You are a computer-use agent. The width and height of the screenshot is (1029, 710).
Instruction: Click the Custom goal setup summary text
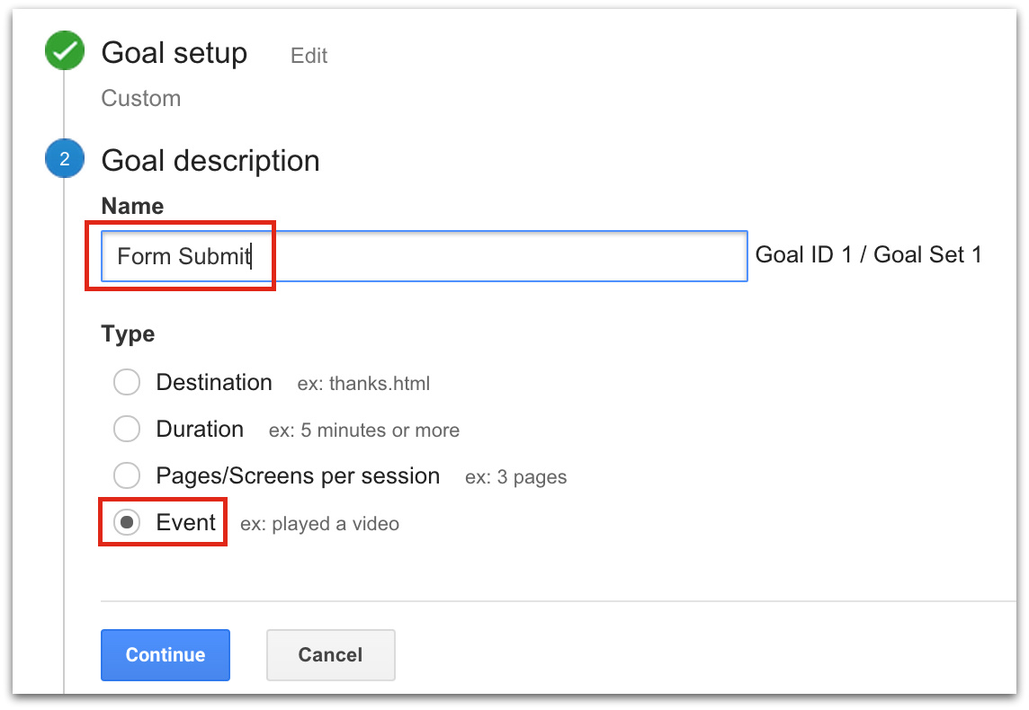pos(141,98)
